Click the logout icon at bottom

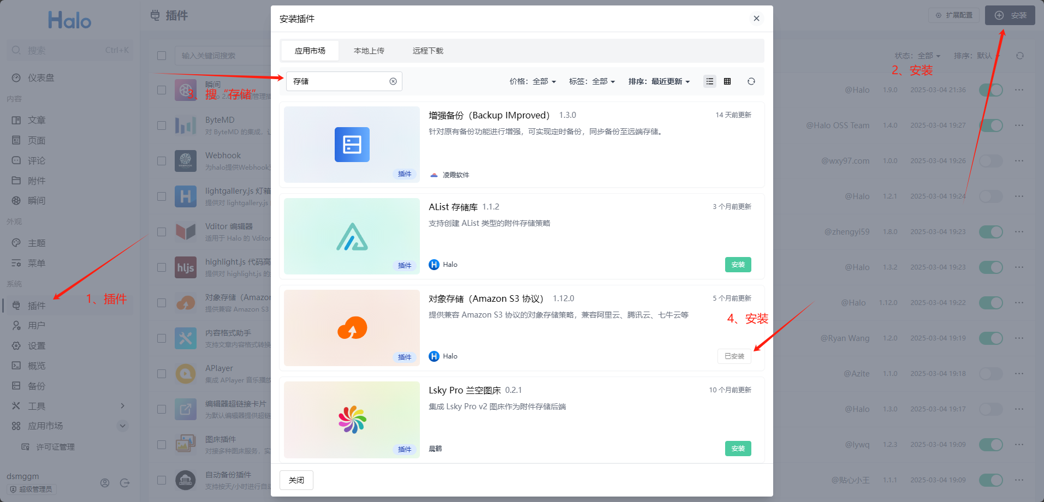tap(124, 483)
